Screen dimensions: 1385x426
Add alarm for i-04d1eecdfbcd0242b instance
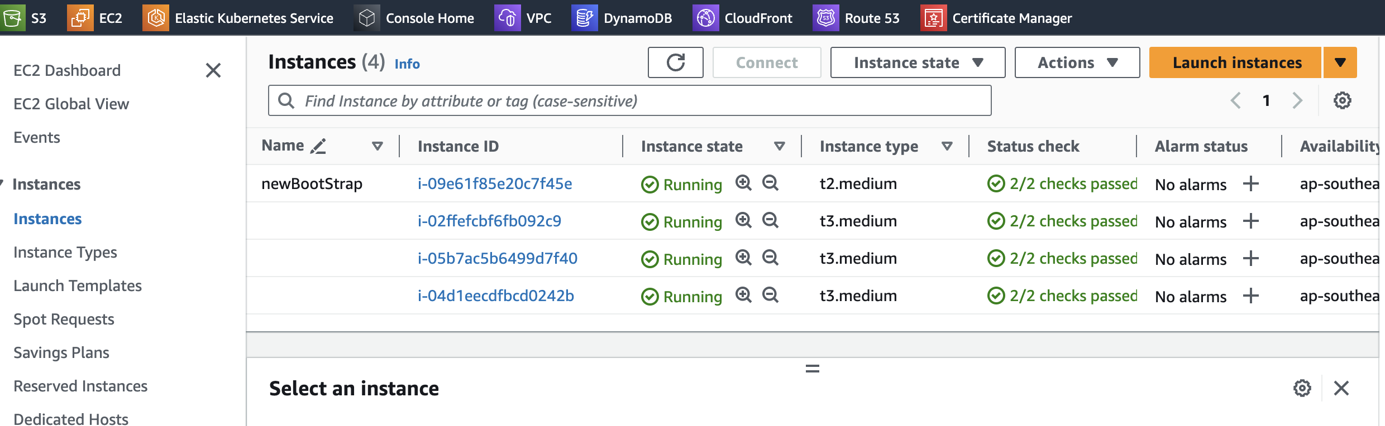click(x=1251, y=296)
